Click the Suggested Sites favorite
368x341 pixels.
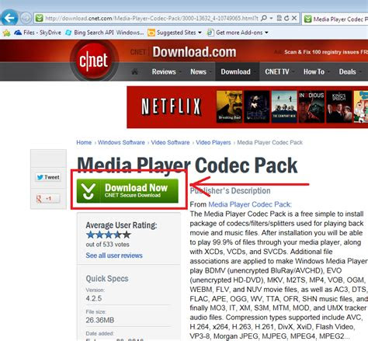click(x=172, y=33)
